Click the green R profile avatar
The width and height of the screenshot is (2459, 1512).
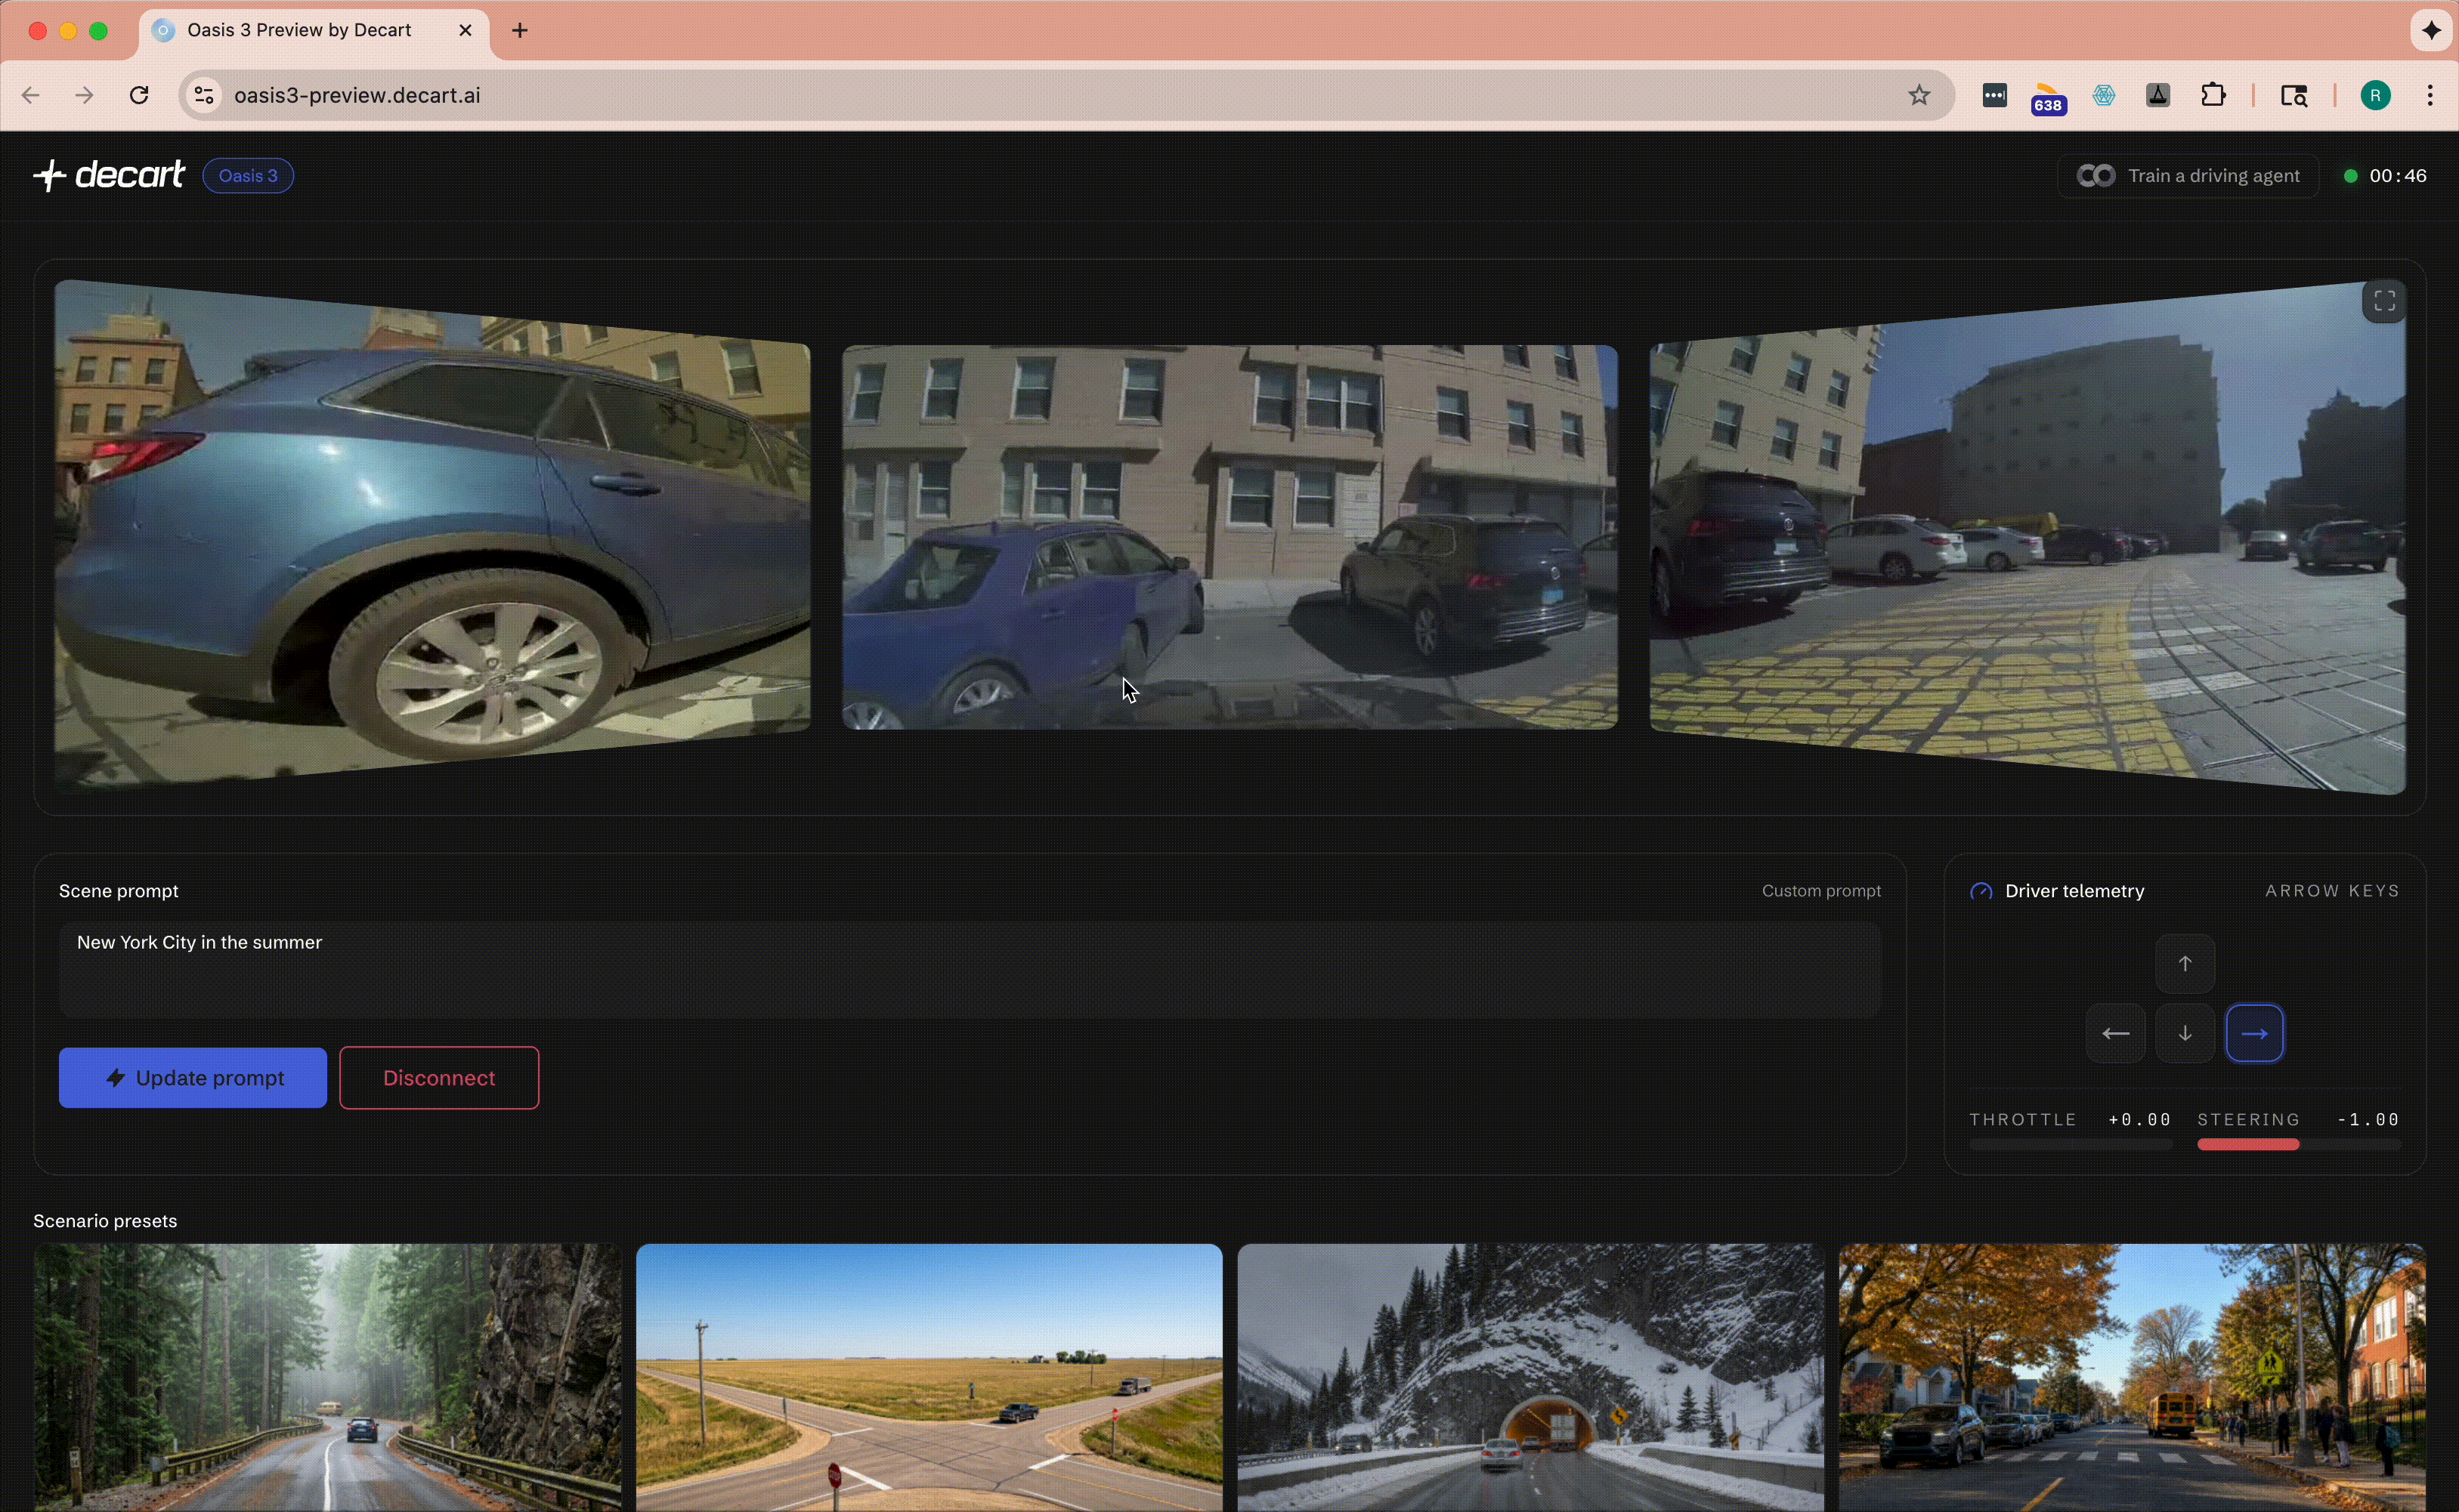(2376, 96)
